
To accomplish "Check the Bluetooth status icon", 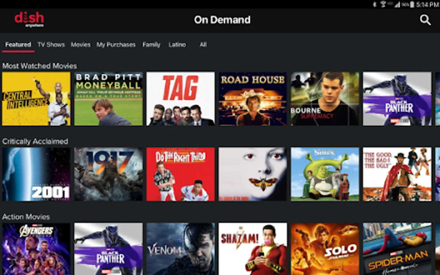I will 375,4.
